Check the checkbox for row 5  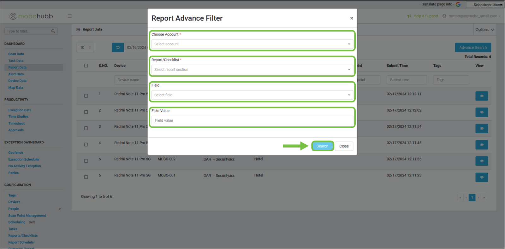86,161
